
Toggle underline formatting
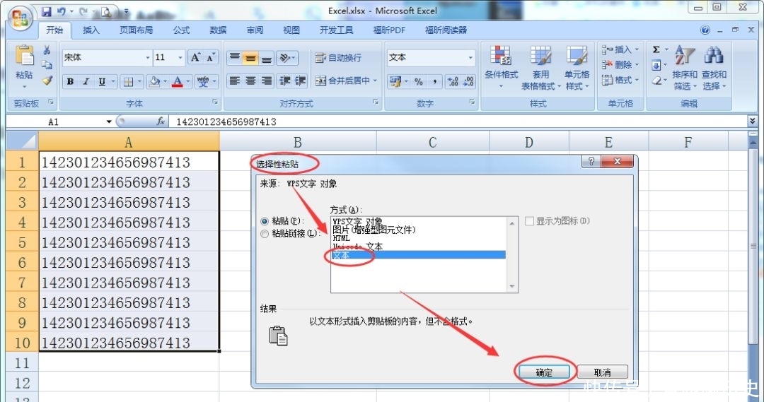pos(102,81)
